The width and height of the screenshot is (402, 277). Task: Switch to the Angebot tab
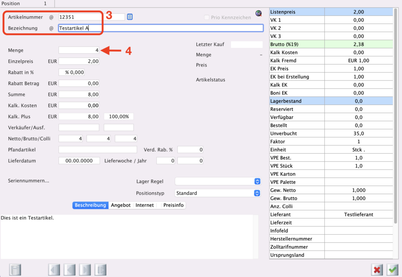pyautogui.click(x=121, y=205)
